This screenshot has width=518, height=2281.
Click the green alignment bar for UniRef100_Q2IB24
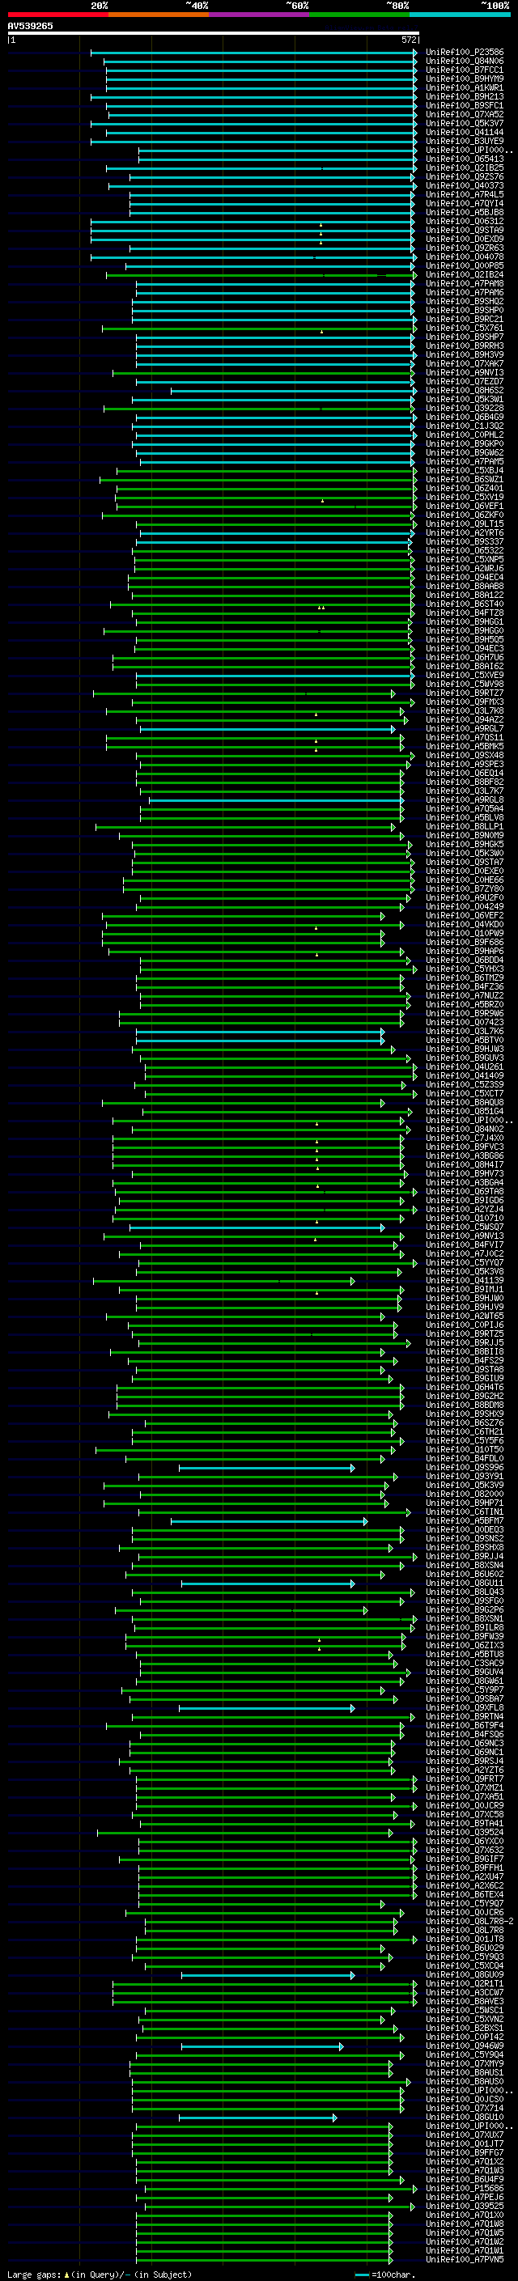[x=261, y=275]
